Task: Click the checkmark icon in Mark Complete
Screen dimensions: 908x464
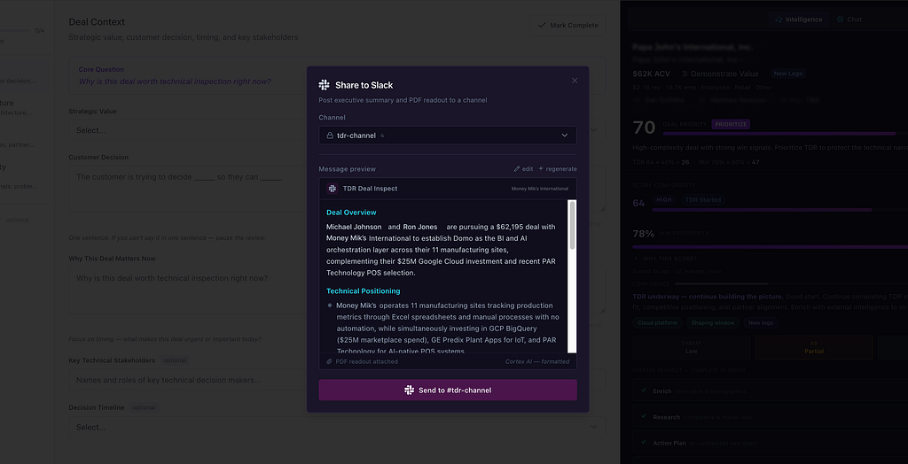Action: [542, 26]
